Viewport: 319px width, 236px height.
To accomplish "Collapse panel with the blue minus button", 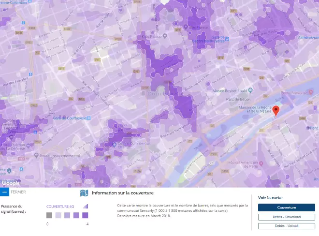I will pyautogui.click(x=4, y=192).
